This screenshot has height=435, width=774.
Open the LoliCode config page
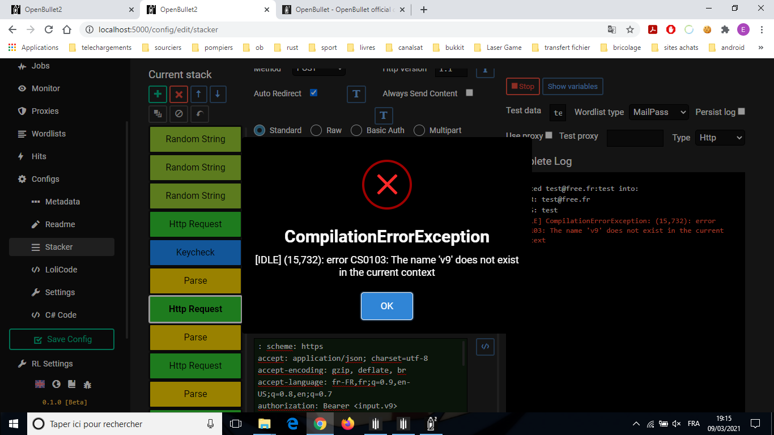(x=61, y=270)
